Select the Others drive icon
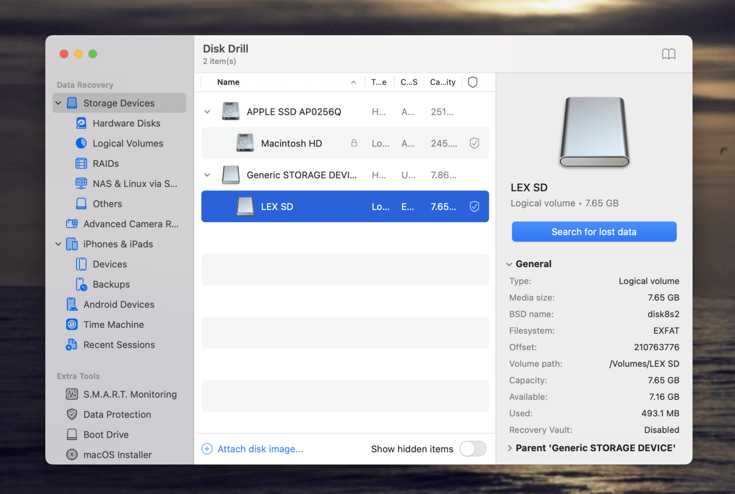Image resolution: width=735 pixels, height=494 pixels. (81, 204)
